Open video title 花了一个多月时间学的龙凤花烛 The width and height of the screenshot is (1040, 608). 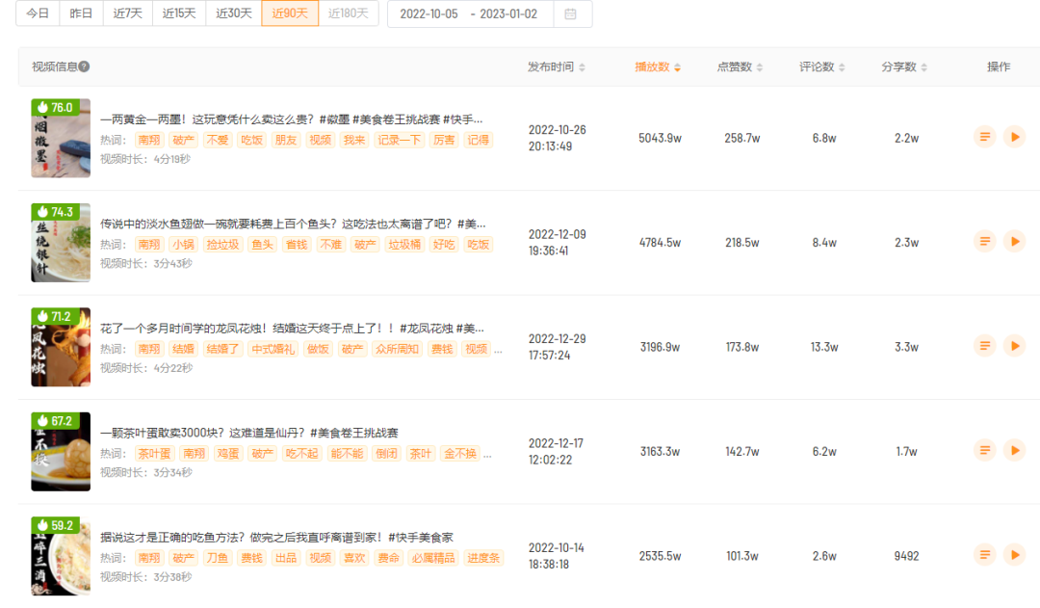tap(292, 328)
